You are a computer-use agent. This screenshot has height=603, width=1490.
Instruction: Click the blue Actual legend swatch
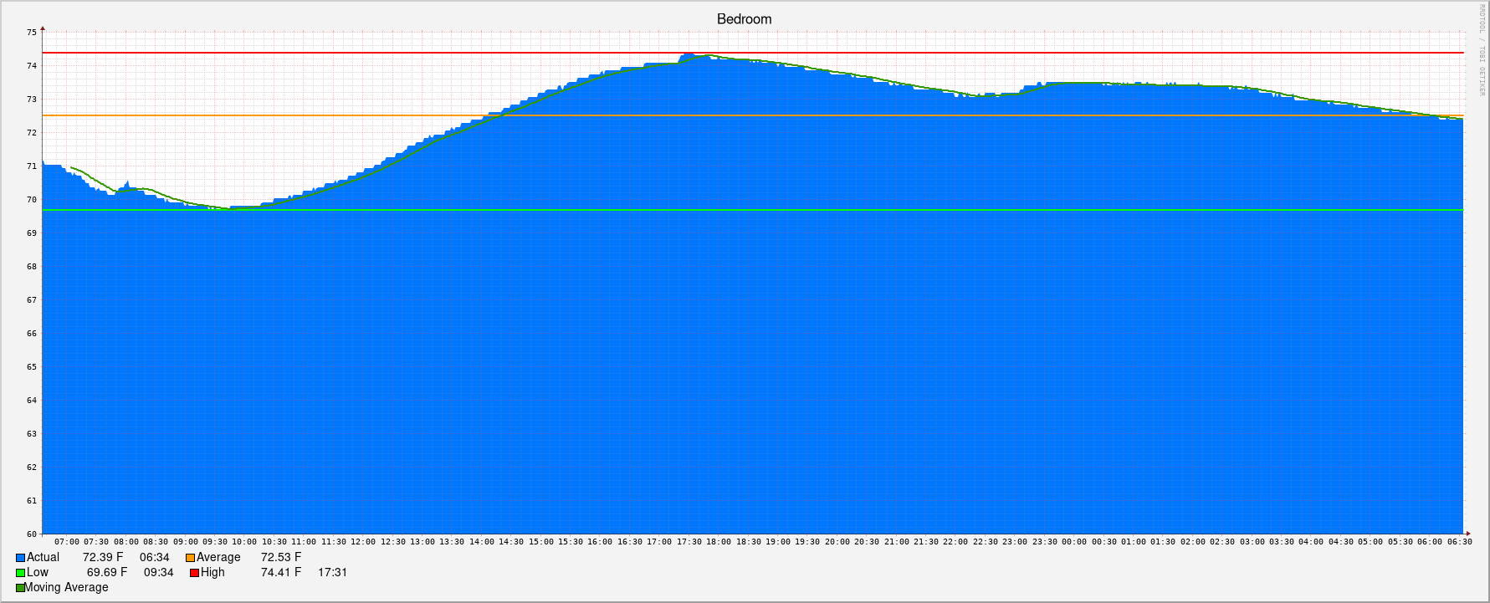coord(21,558)
